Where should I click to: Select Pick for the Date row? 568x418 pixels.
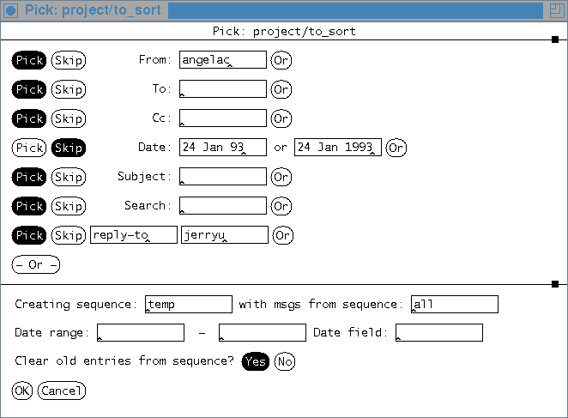pyautogui.click(x=29, y=148)
